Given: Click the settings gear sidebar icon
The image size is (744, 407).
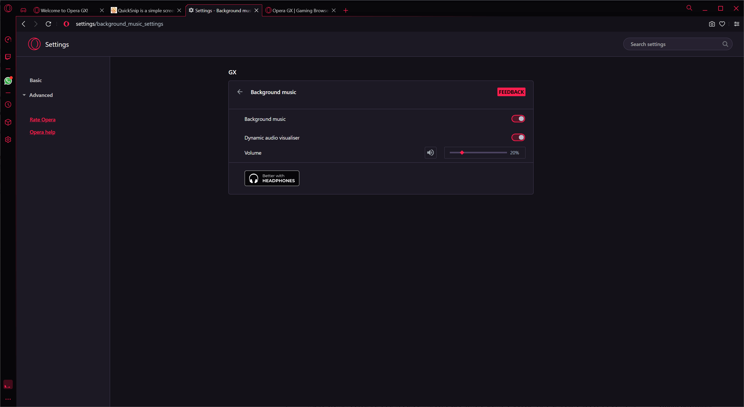Looking at the screenshot, I should pos(8,139).
